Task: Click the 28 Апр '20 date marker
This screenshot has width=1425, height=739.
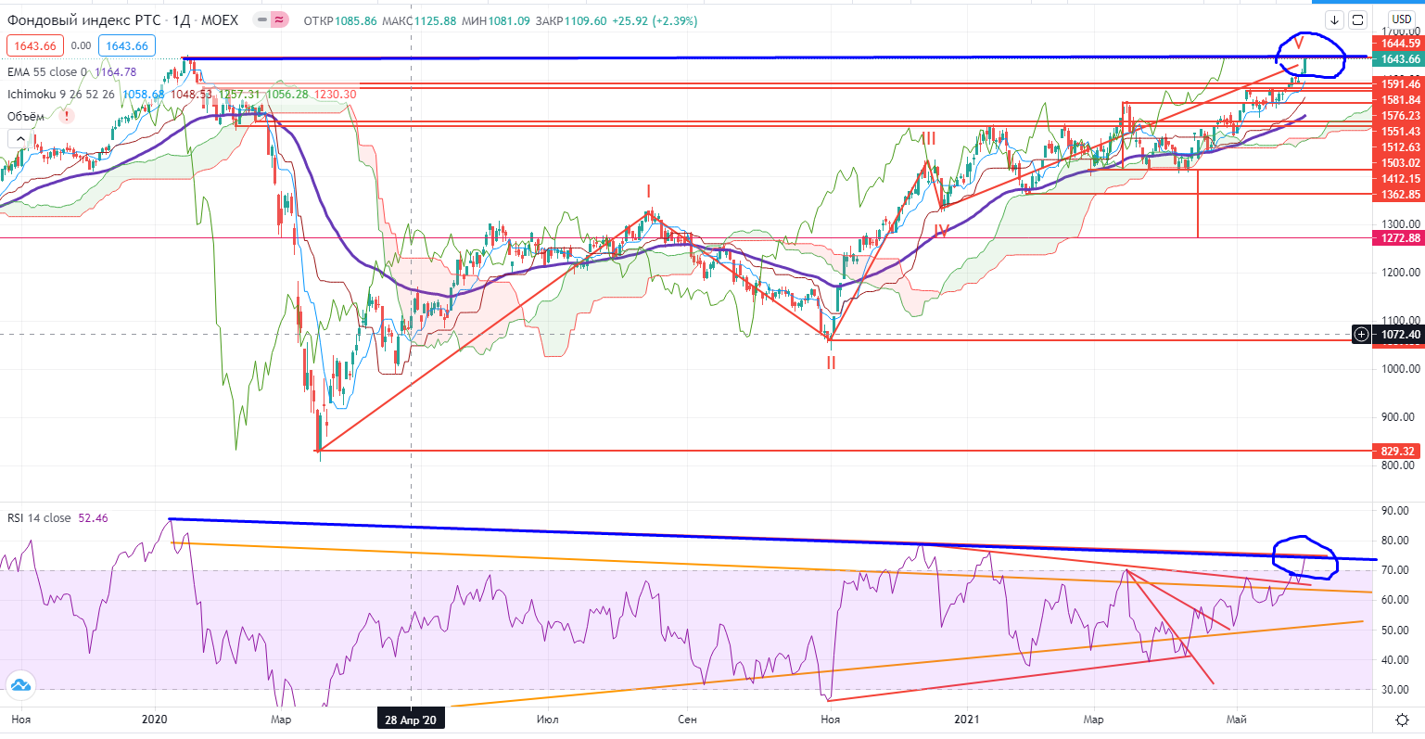Action: tap(411, 720)
